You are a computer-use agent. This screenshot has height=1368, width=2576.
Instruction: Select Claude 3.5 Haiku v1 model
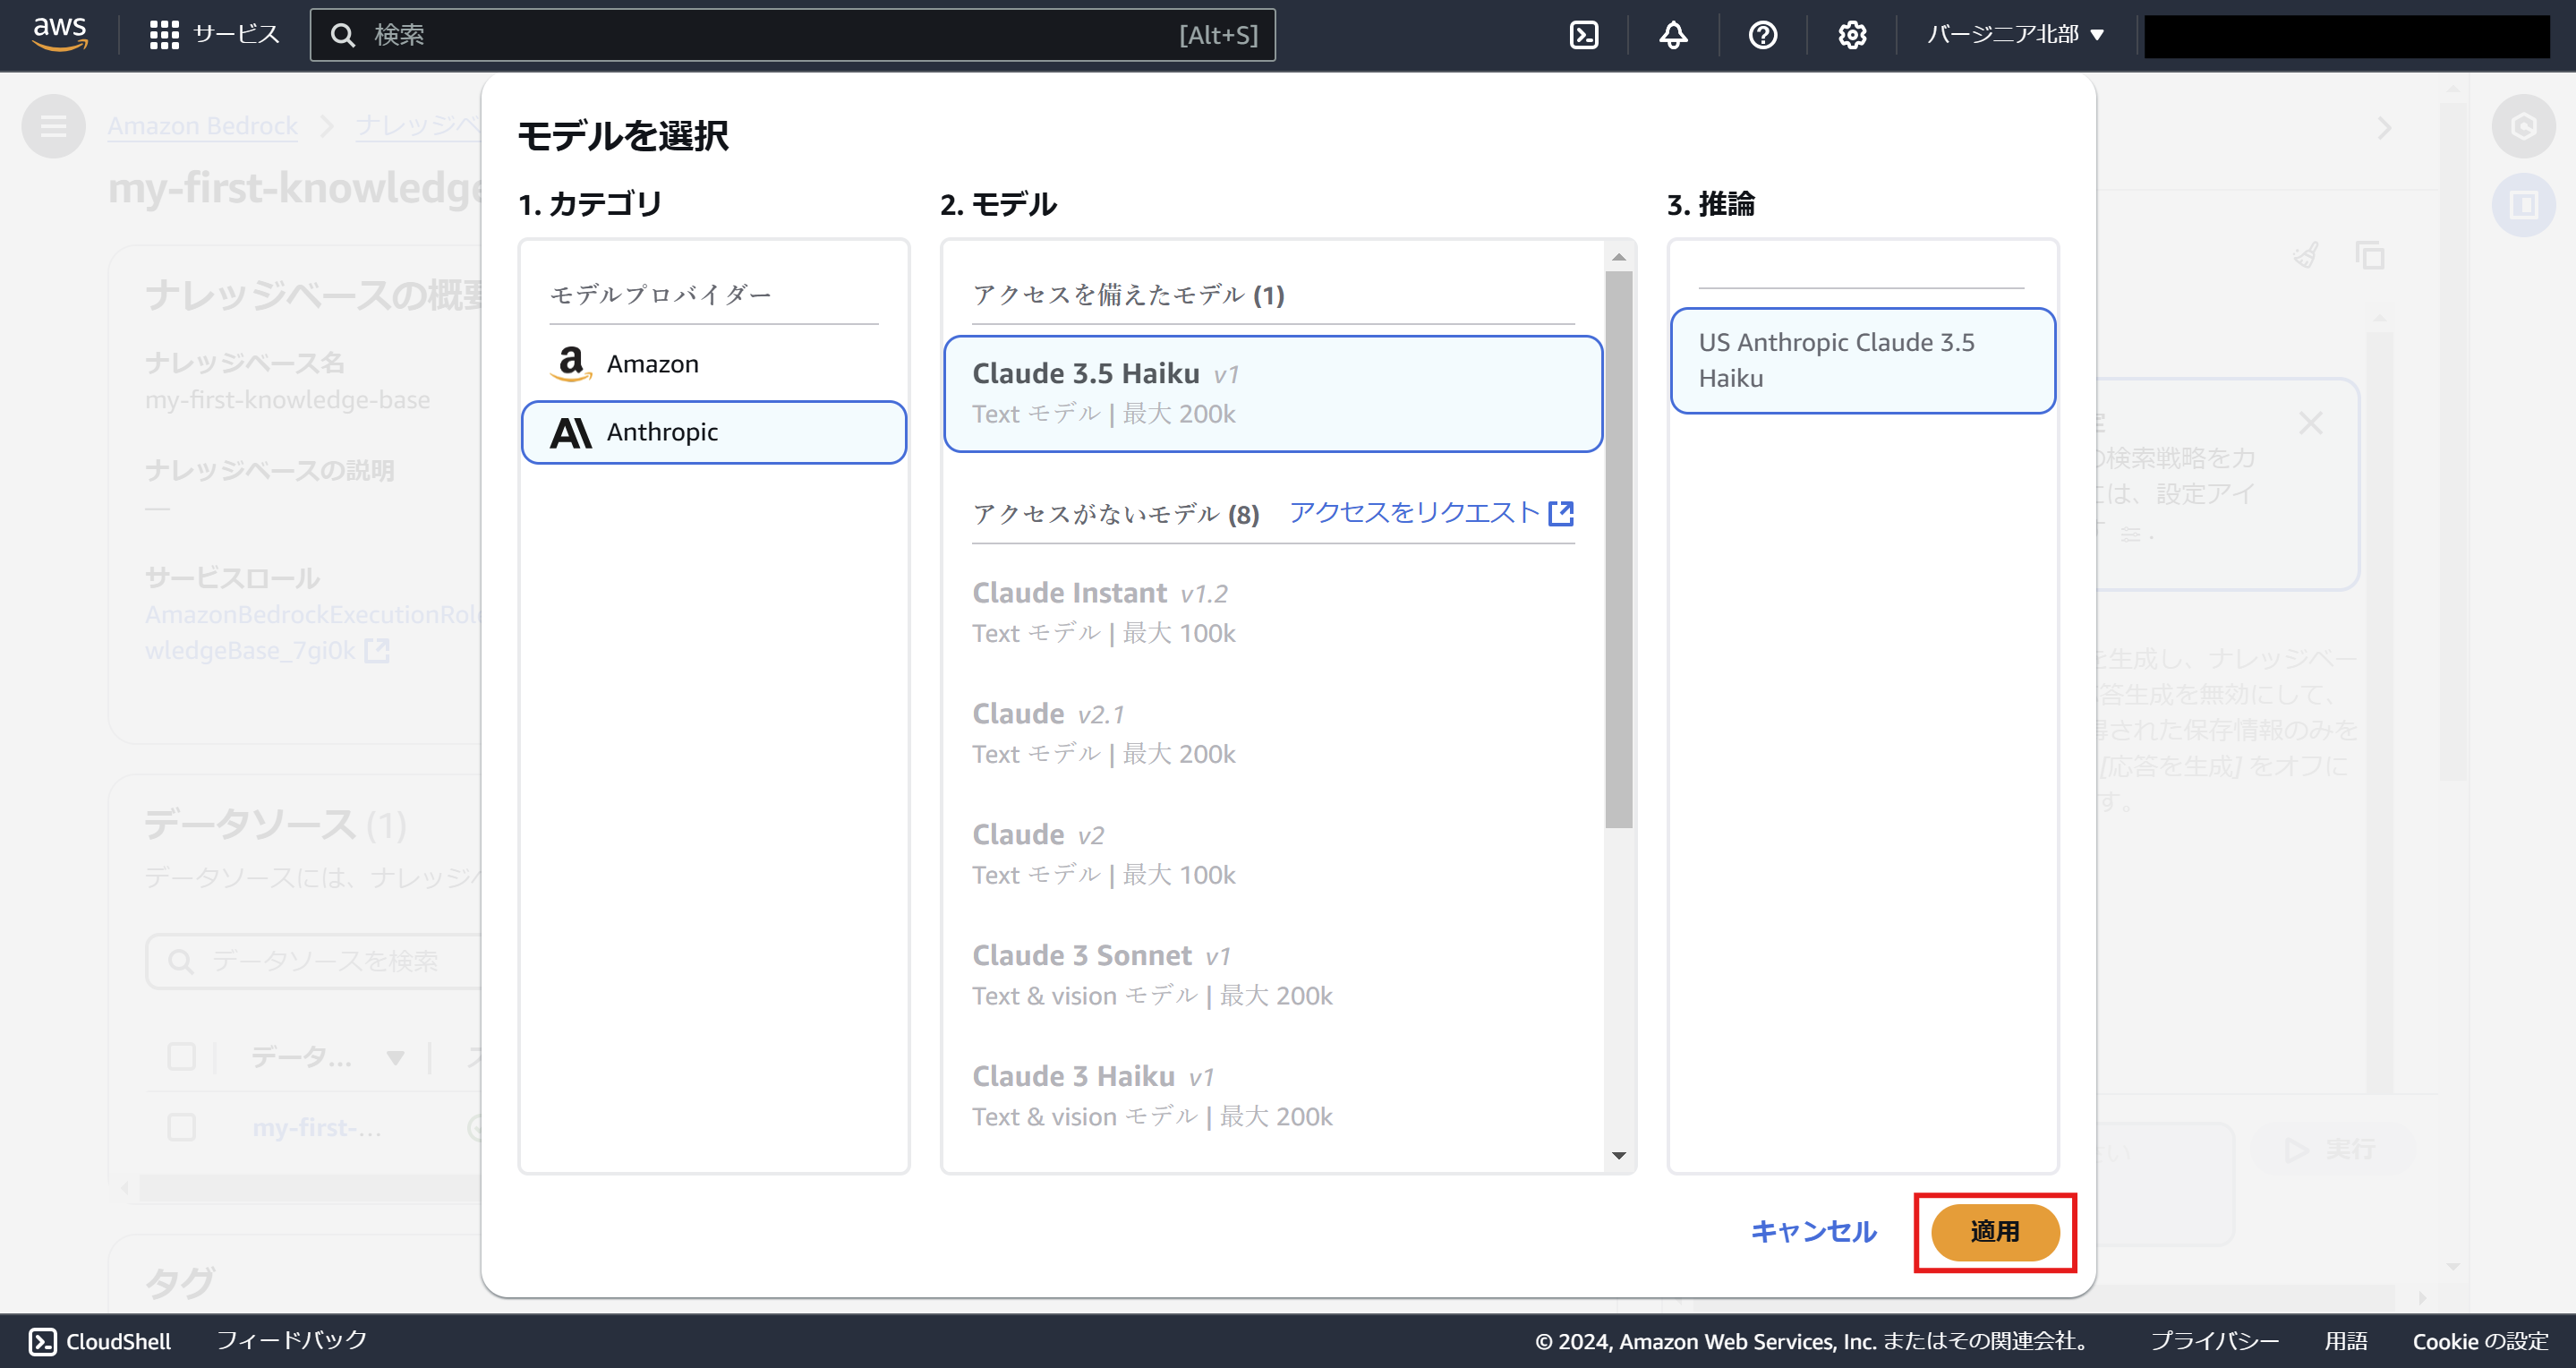click(x=1272, y=393)
